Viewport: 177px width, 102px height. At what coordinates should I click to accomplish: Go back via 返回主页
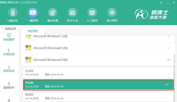(x=9, y=29)
